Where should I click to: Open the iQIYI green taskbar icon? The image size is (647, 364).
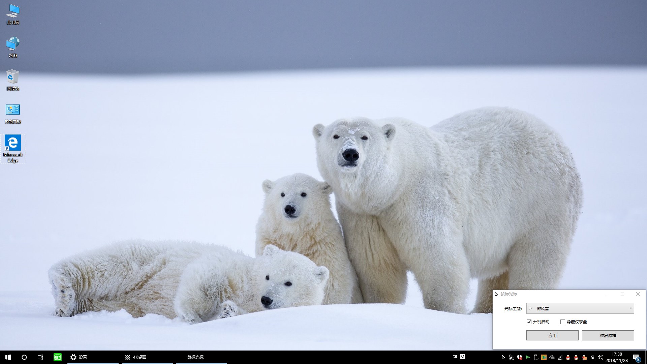58,357
